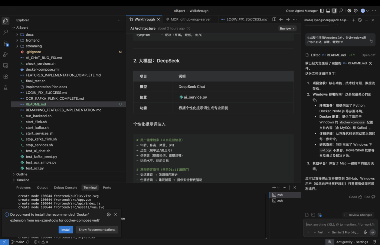Open the terminal launch profile dropdown
The height and width of the screenshot is (245, 380).
coord(278,187)
